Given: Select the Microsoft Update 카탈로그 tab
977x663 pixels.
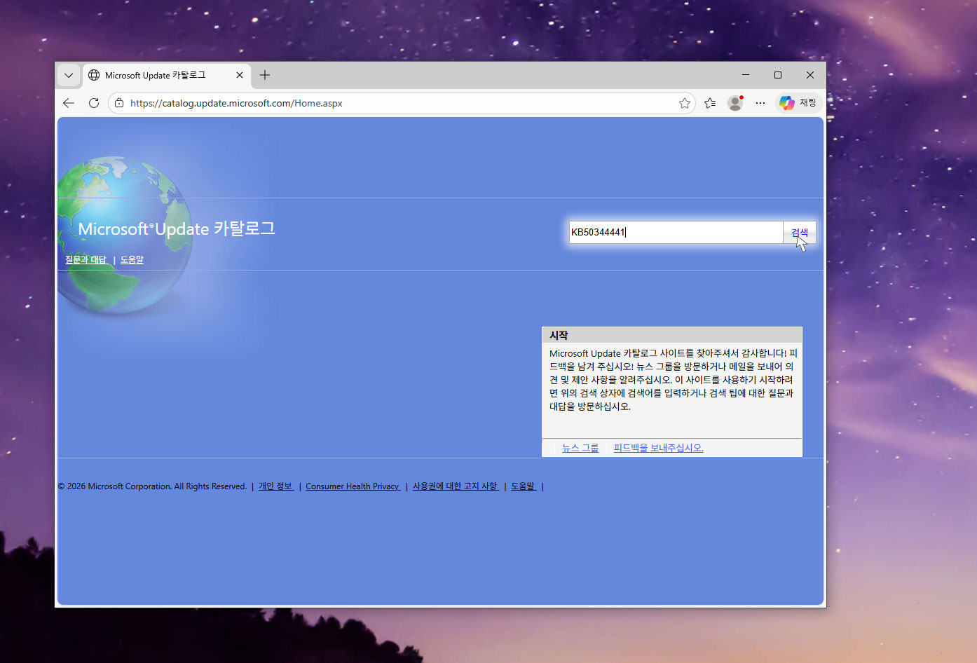Looking at the screenshot, I should (165, 75).
